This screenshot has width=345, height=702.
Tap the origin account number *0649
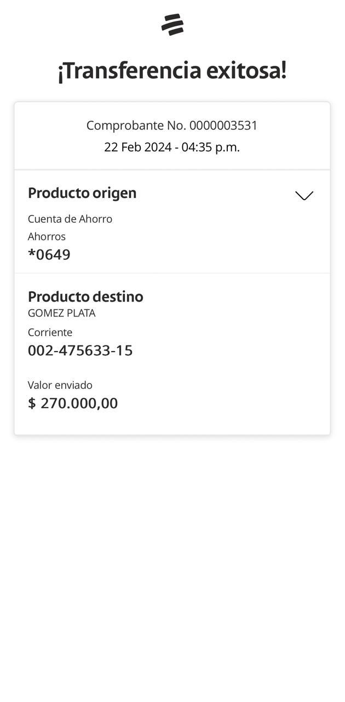[x=49, y=254]
